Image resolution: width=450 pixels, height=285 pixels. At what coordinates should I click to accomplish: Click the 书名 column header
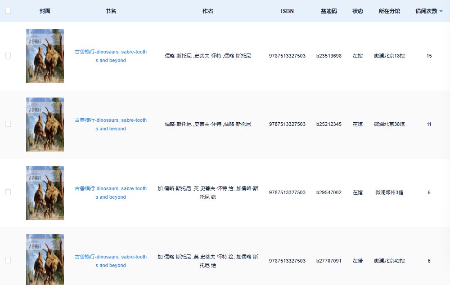click(111, 11)
